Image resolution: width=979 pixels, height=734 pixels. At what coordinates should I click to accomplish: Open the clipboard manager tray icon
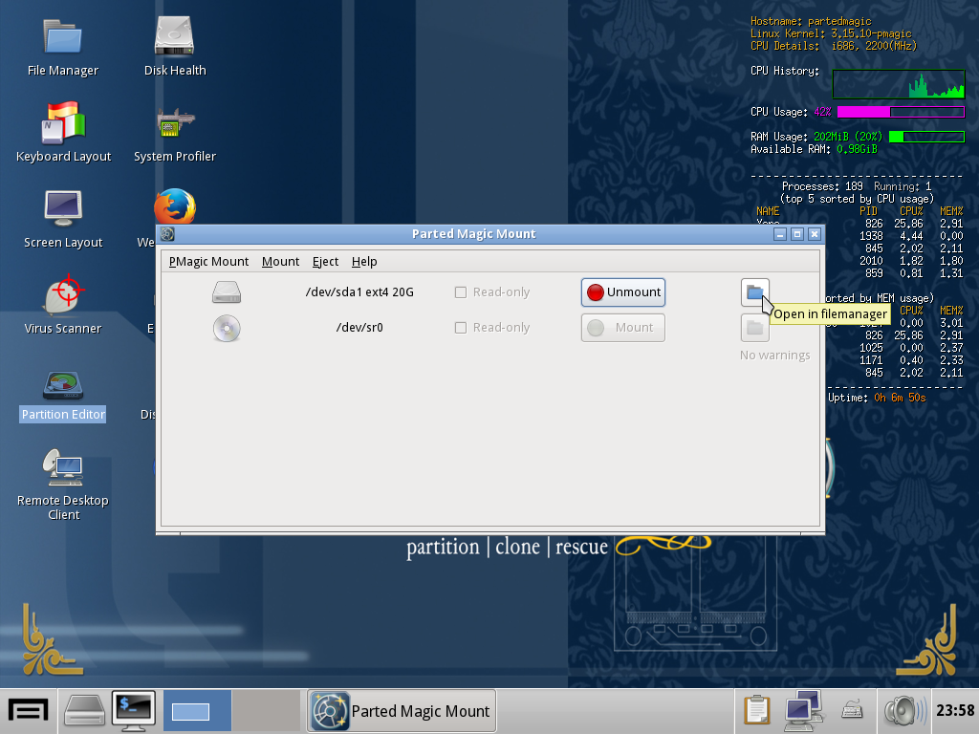click(x=757, y=710)
